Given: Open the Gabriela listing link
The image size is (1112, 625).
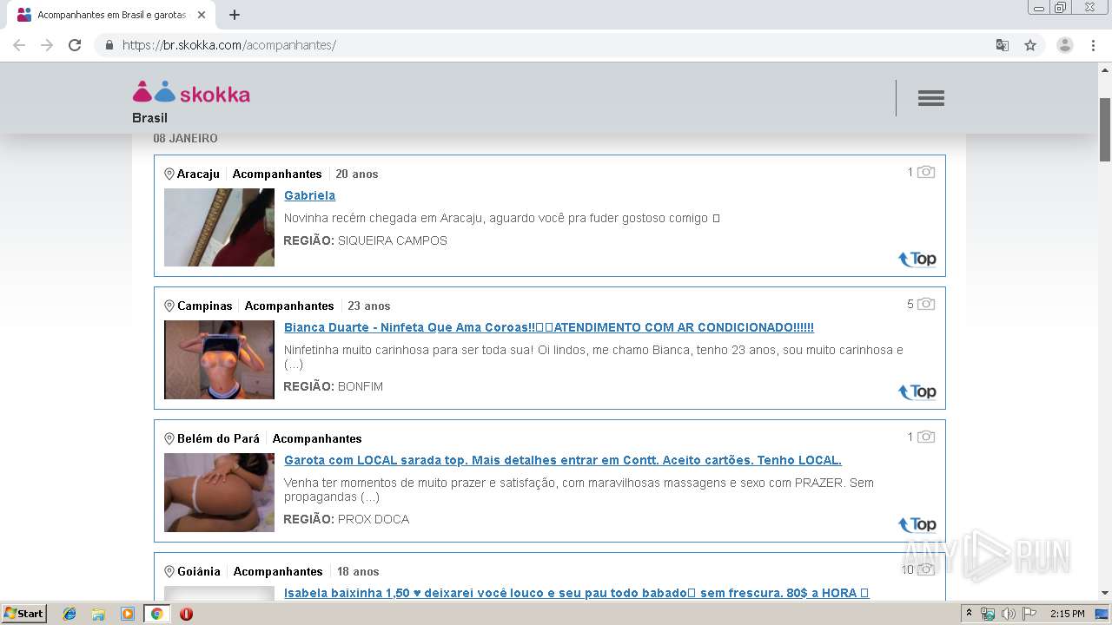Looking at the screenshot, I should (x=309, y=195).
